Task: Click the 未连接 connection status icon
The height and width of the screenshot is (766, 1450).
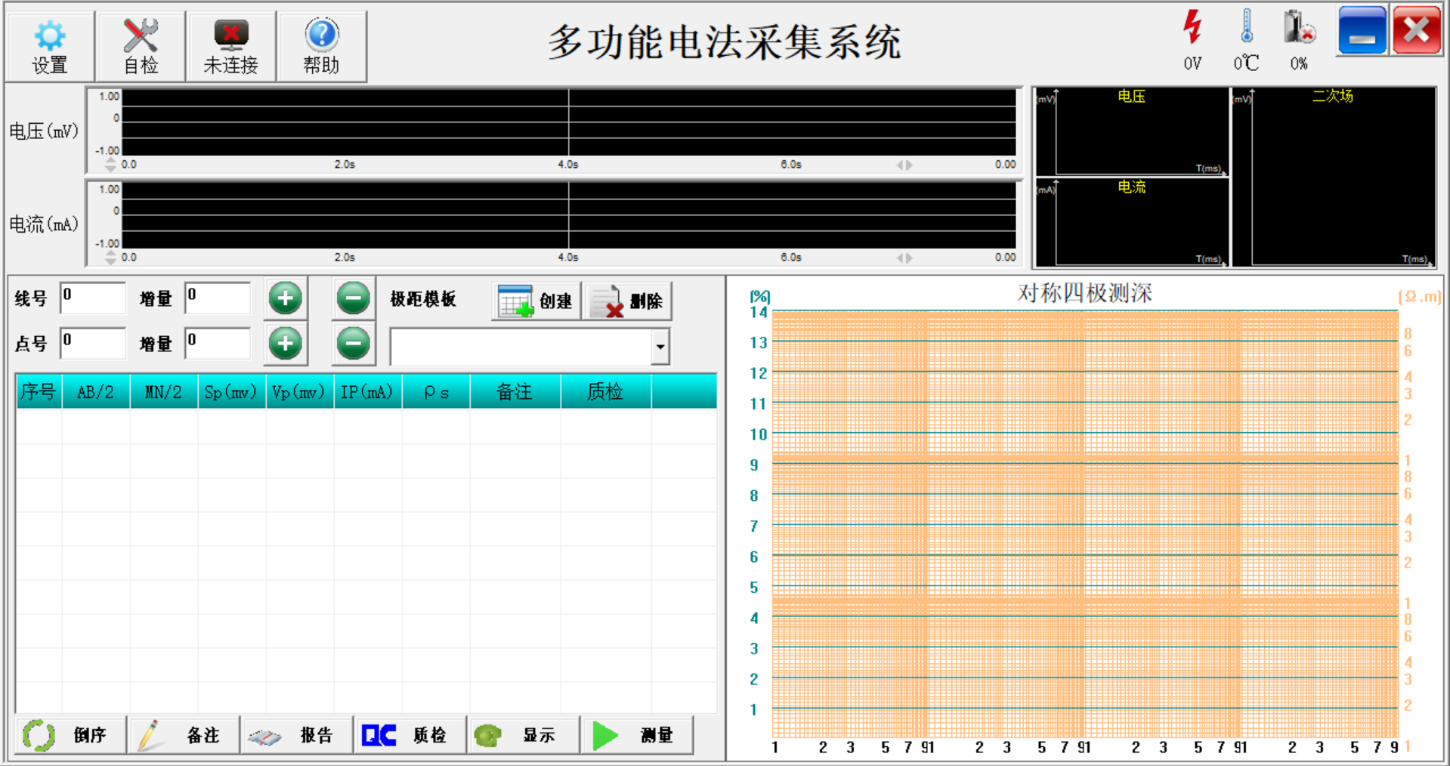Action: (231, 47)
